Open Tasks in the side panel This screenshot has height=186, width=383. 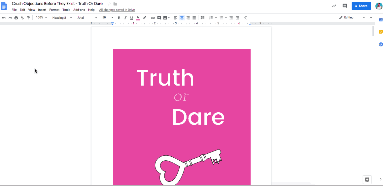pyautogui.click(x=380, y=44)
